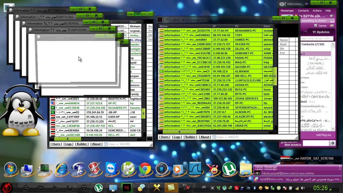Click the Yahoo web search input field
This screenshot has width=343, height=193.
coord(315,143)
